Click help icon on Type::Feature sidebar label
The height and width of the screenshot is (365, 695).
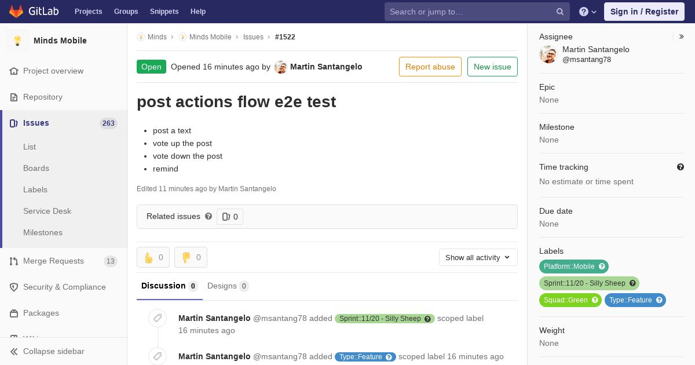[x=659, y=300]
